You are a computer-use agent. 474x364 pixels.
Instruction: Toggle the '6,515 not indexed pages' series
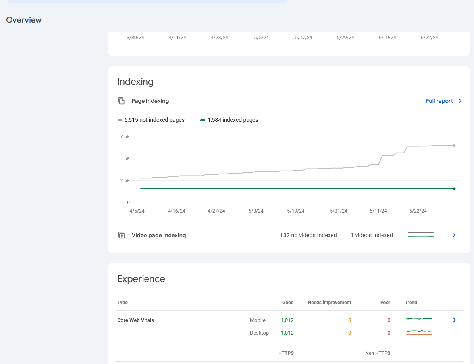pyautogui.click(x=154, y=120)
